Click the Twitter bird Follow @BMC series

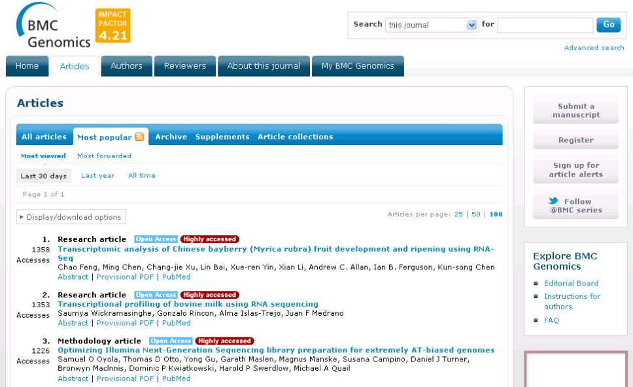575,205
